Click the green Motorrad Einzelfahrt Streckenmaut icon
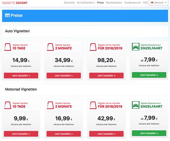This screenshot has height=141, width=170. (x=136, y=105)
